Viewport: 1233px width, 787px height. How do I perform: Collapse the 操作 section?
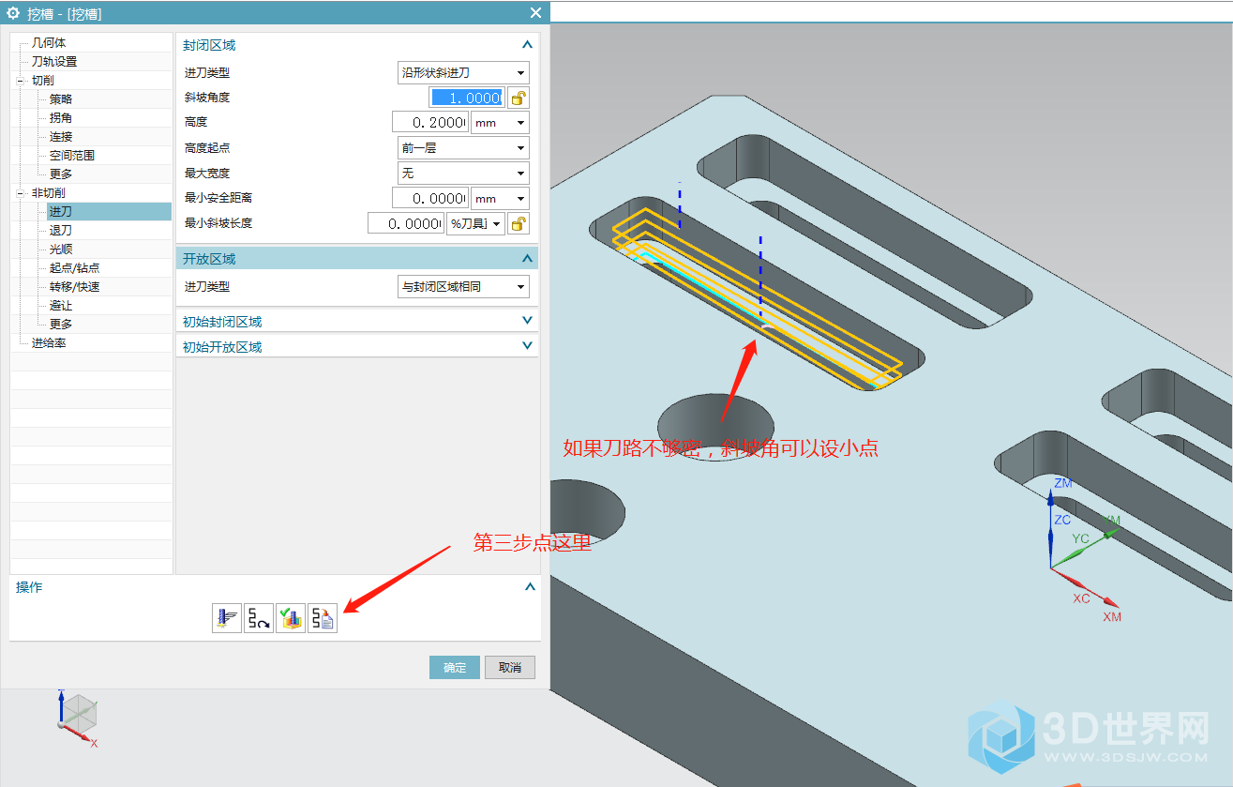pos(530,587)
